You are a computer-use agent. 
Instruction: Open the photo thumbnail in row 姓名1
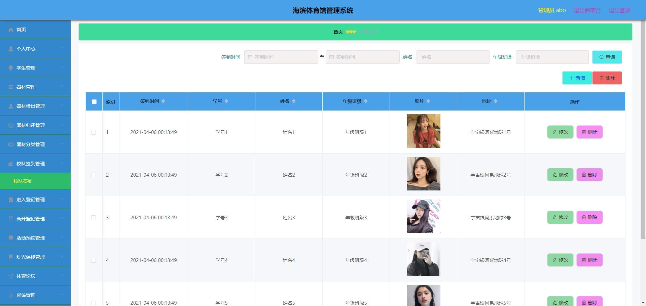pos(424,131)
